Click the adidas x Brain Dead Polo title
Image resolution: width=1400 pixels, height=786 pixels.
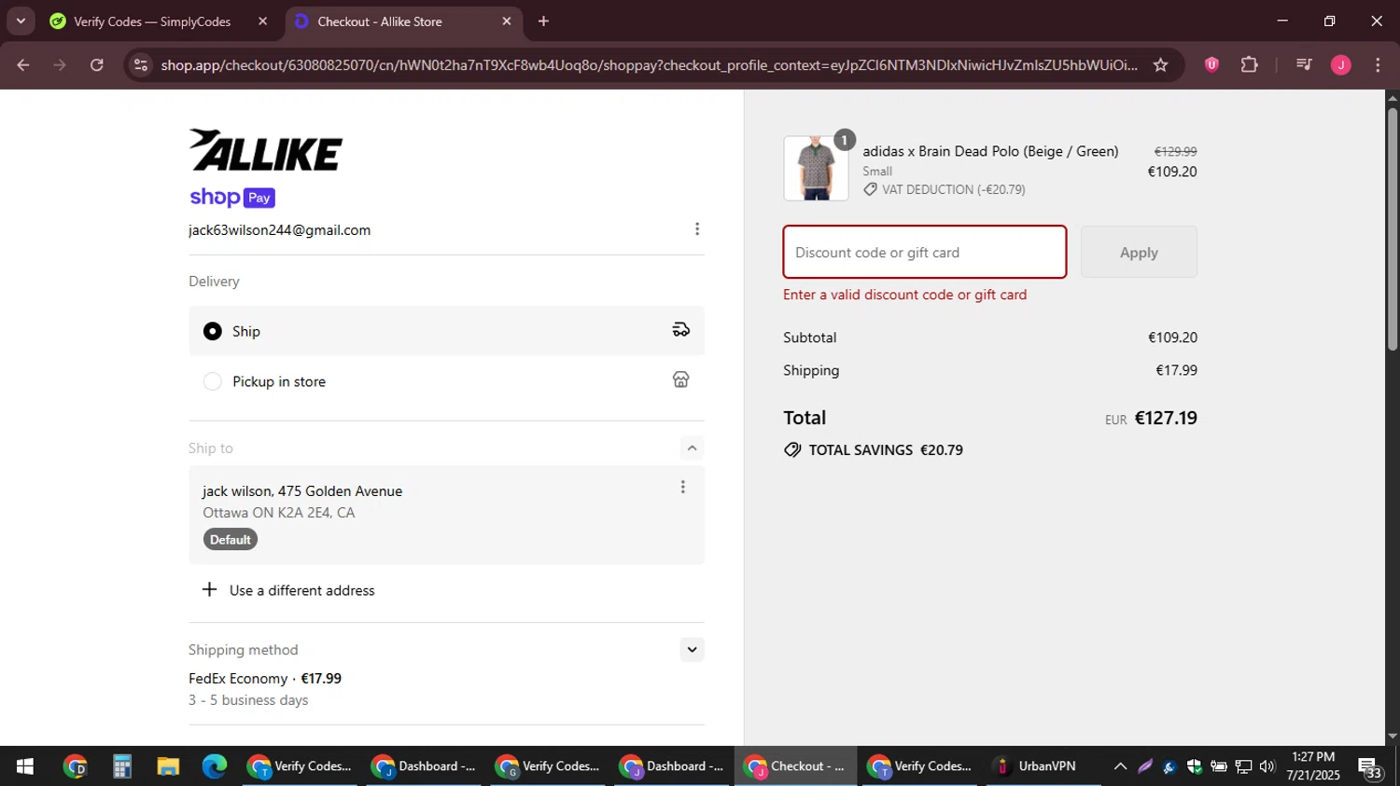(x=990, y=151)
